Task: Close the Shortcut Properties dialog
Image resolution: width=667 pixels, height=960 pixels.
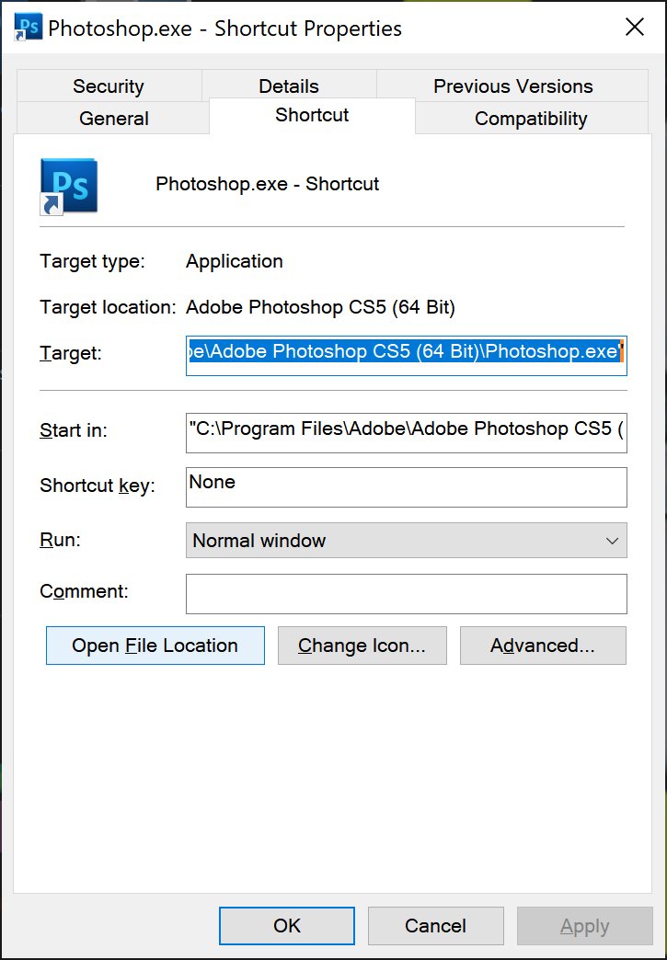Action: [635, 28]
